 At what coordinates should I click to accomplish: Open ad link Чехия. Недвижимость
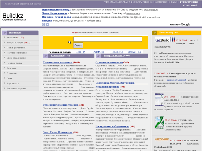tap(55, 13)
